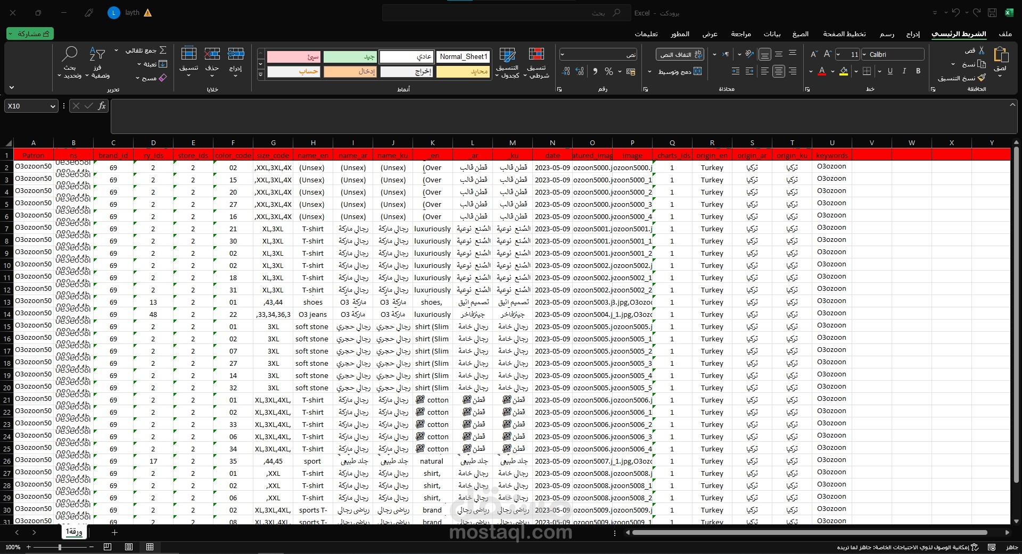Image resolution: width=1022 pixels, height=554 pixels.
Task: Select the ورقة1 sheet tab
Action: pyautogui.click(x=74, y=532)
